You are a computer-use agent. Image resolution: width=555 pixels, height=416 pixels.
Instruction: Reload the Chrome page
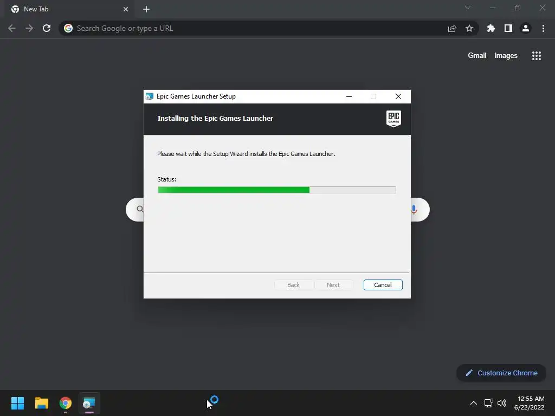(x=47, y=28)
